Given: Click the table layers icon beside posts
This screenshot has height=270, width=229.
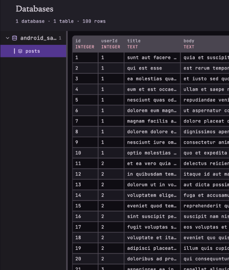Looking at the screenshot, I should (x=20, y=51).
